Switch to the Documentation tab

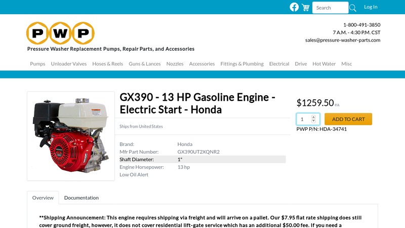pos(82,198)
